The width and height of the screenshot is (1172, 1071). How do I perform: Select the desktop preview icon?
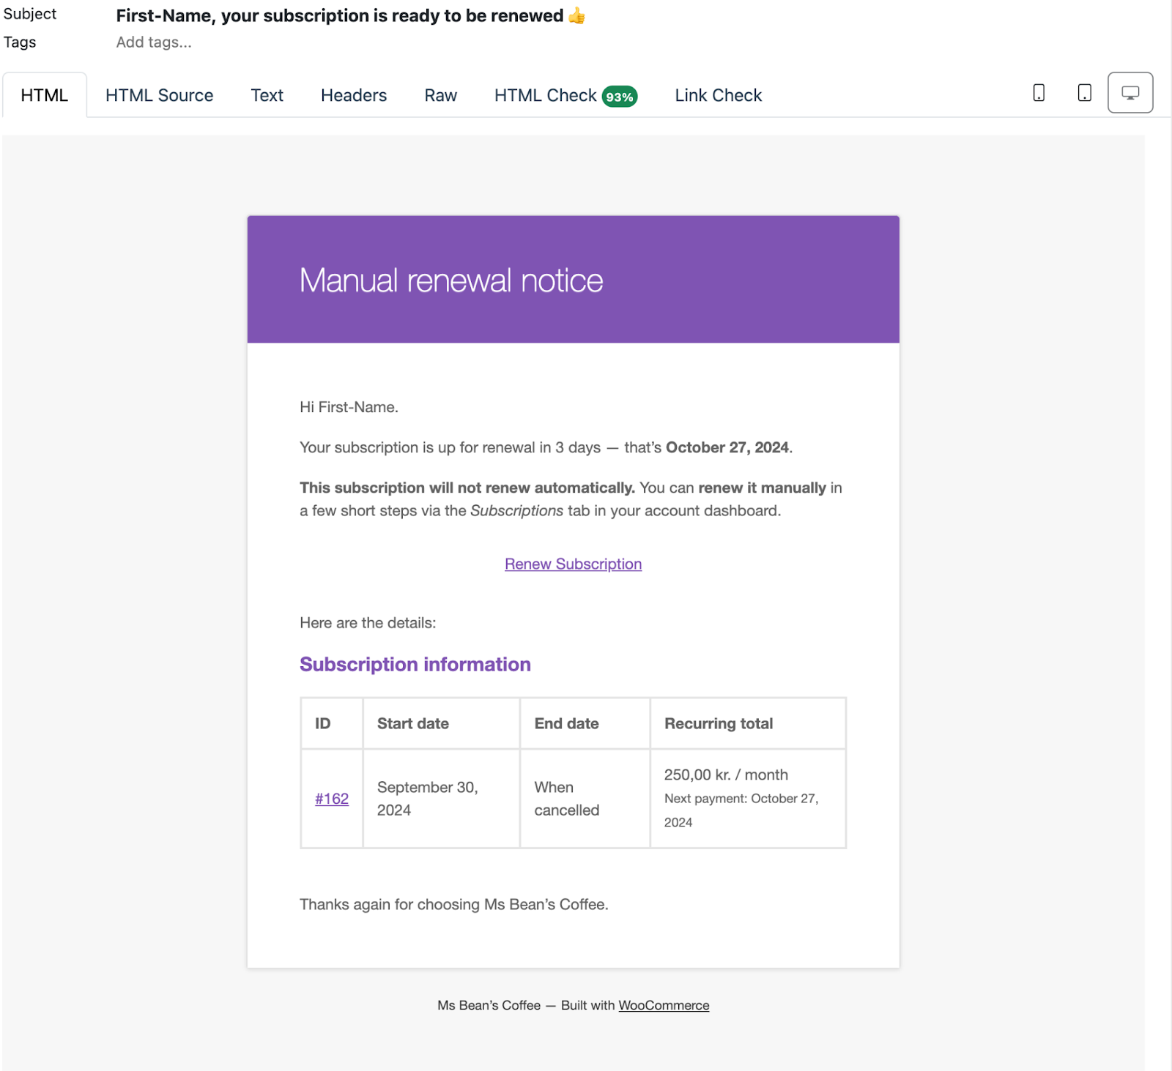[1130, 92]
